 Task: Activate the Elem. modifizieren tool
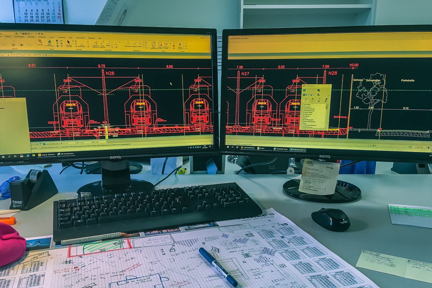click(x=154, y=46)
